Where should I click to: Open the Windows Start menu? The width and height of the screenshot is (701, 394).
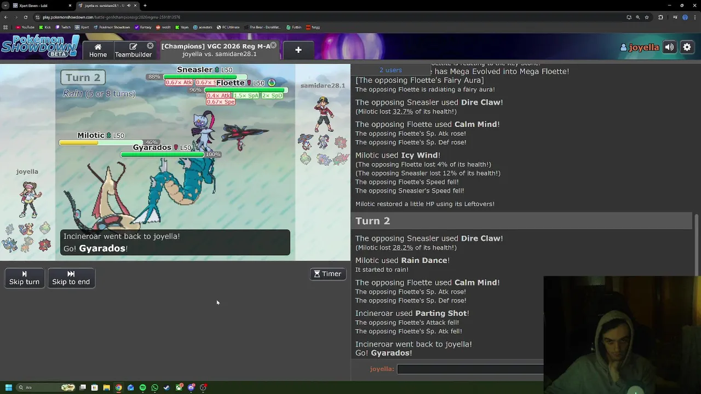coord(8,387)
